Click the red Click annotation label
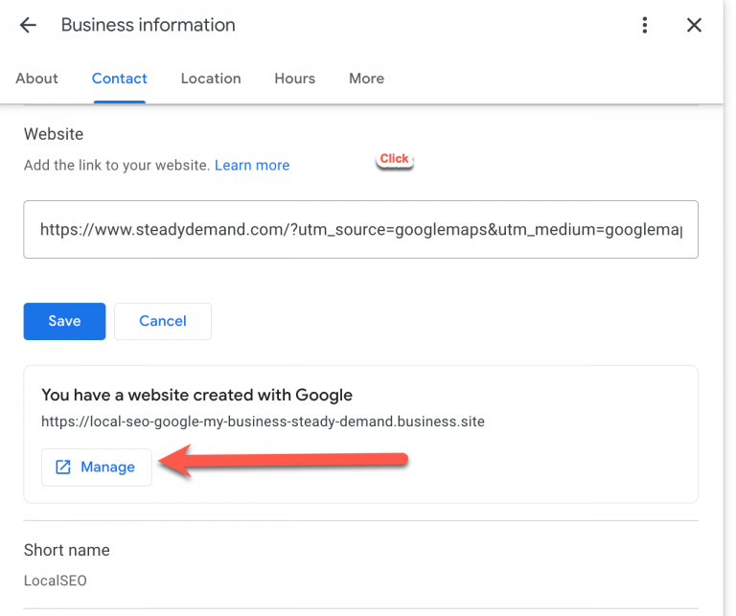This screenshot has width=736, height=616. [394, 159]
